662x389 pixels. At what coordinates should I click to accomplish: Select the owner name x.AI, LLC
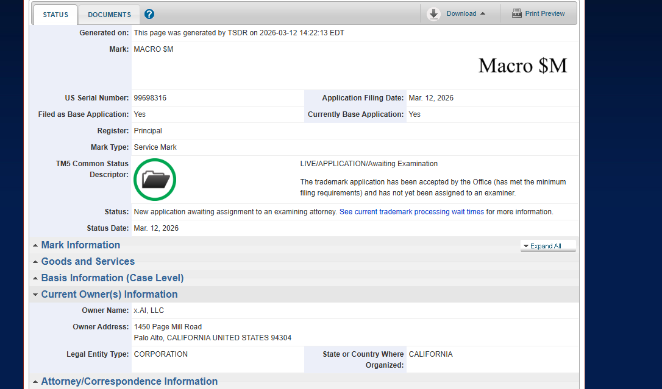click(149, 310)
